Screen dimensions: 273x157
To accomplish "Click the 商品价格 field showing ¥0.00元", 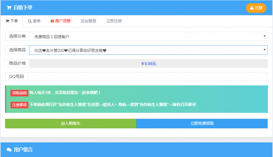I will point(148,64).
